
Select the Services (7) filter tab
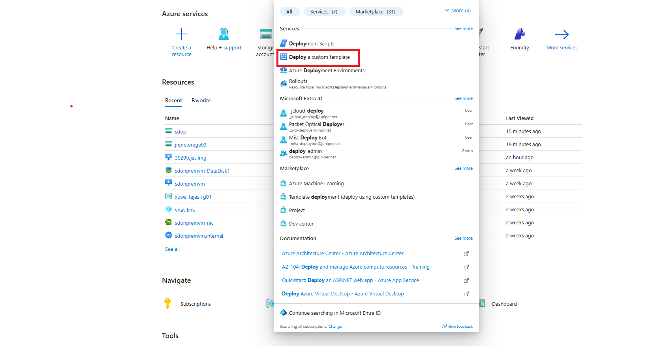tap(324, 11)
